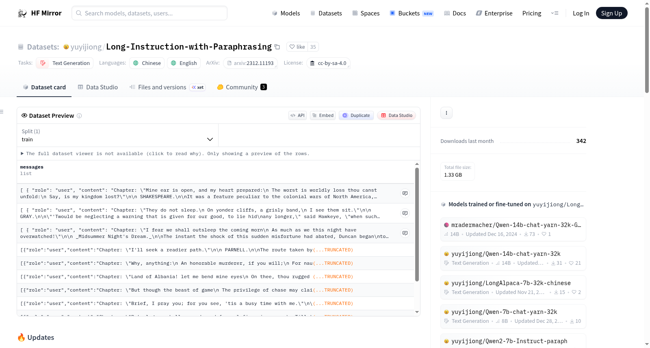The width and height of the screenshot is (650, 348).
Task: Click the Dataset Preview info icon
Action: [x=79, y=116]
